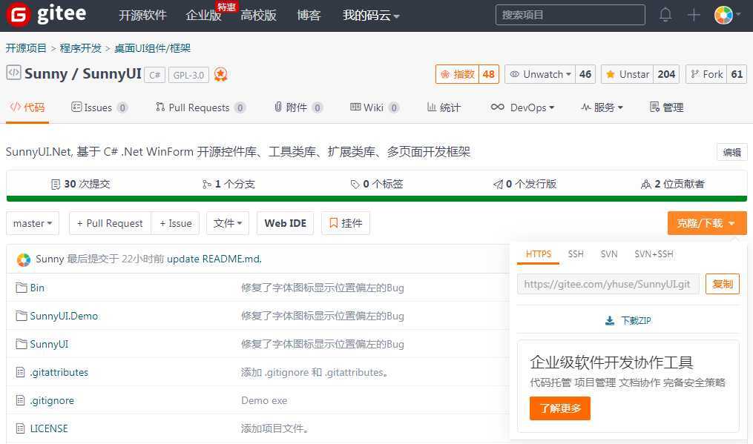The width and height of the screenshot is (753, 444).
Task: Select the HTTPS clone tab
Action: [x=539, y=254]
